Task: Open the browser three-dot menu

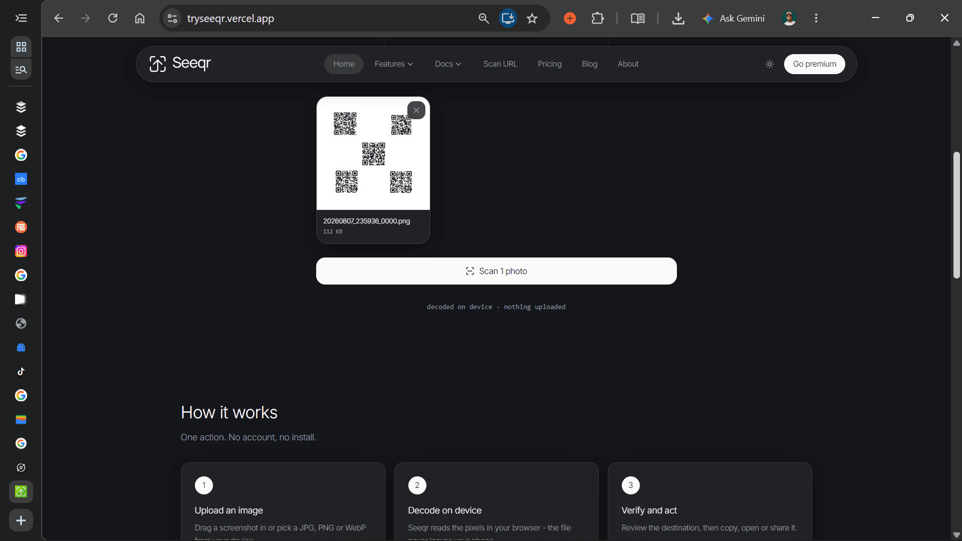Action: click(816, 19)
